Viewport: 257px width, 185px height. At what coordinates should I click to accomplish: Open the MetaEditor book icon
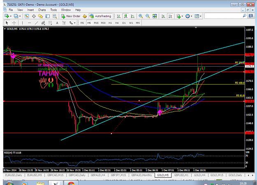[x=85, y=16]
